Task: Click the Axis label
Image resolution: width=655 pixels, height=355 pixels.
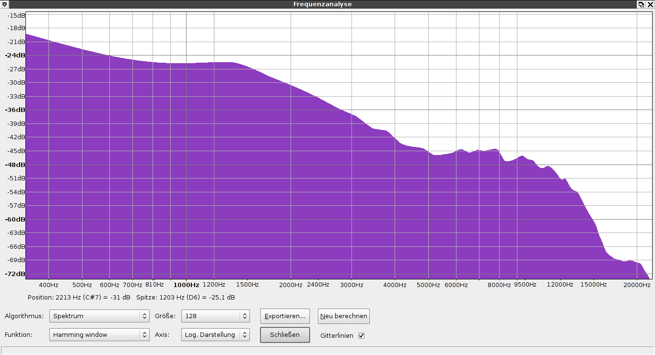Action: tap(161, 335)
